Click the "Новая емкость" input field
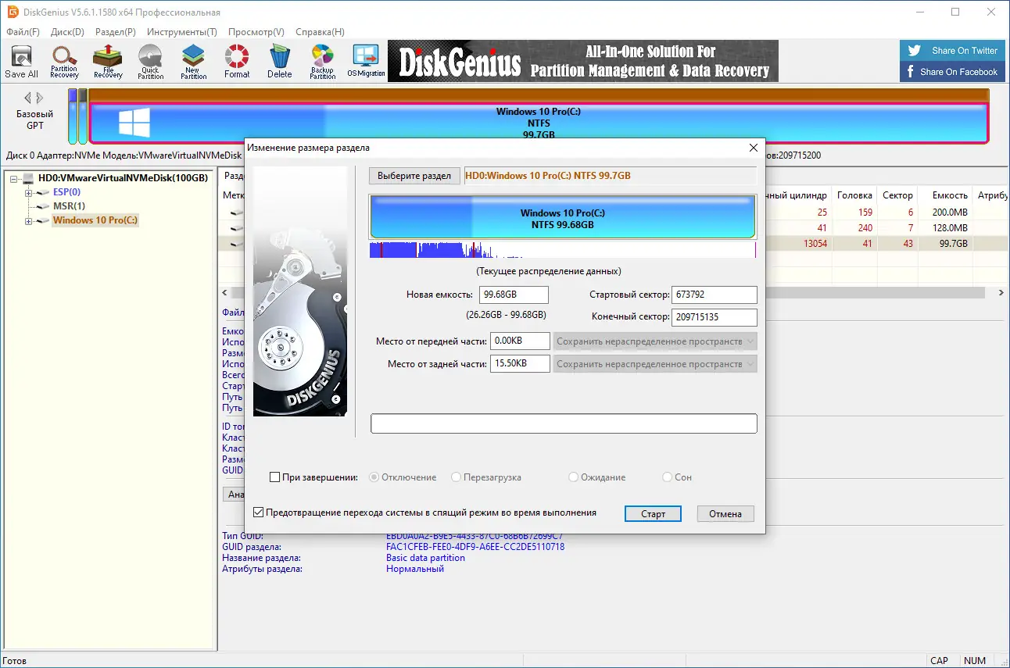Image resolution: width=1010 pixels, height=668 pixels. pyautogui.click(x=514, y=295)
